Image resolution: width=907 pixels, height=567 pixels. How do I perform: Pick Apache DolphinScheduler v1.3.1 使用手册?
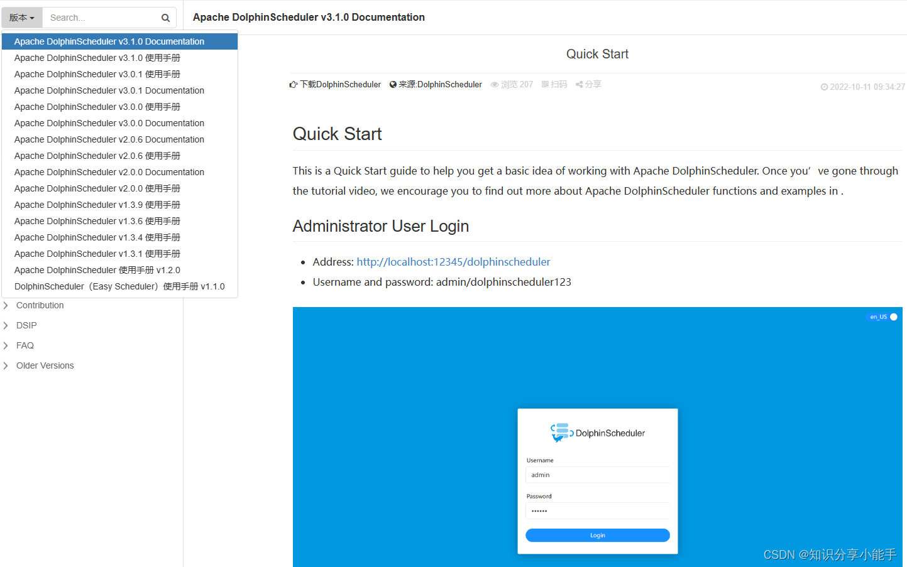119,254
